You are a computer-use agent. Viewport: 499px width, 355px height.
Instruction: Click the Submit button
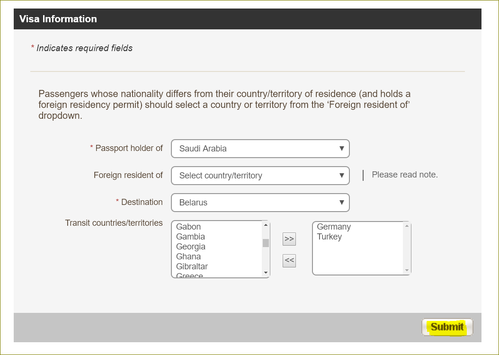click(447, 327)
